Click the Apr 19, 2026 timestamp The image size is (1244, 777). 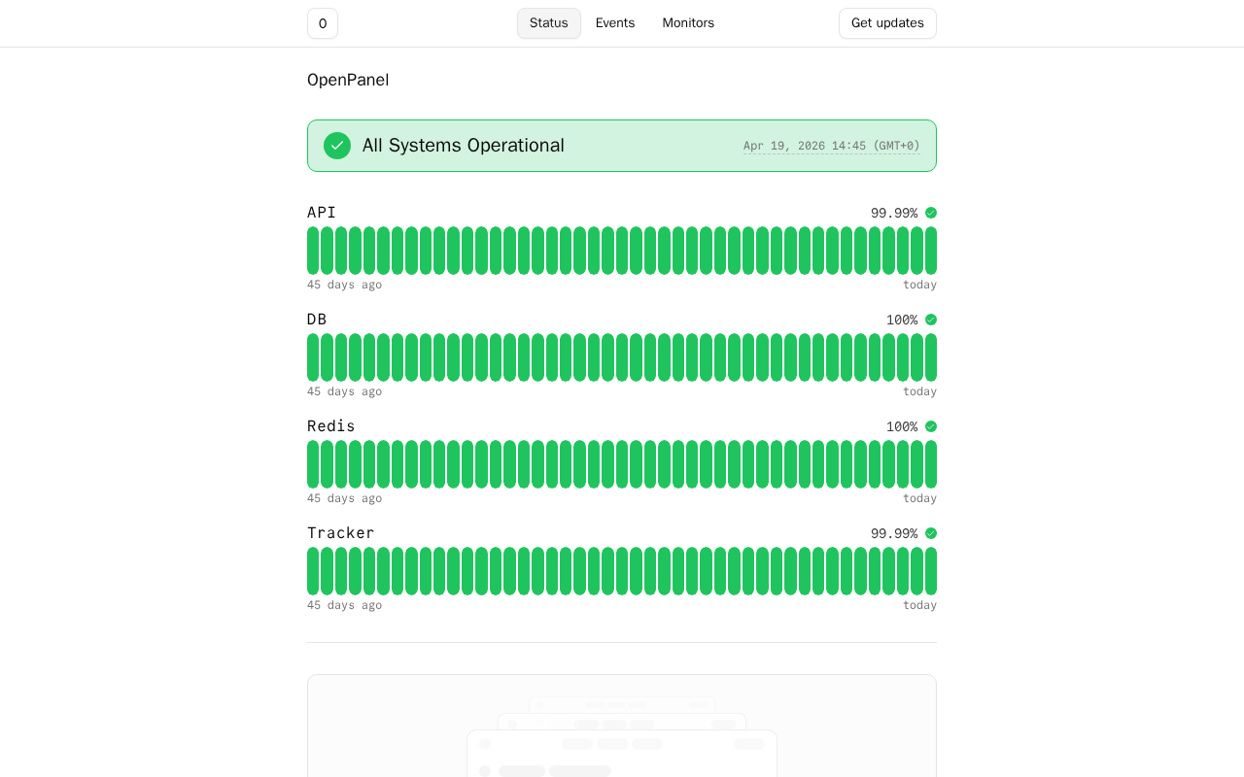[x=831, y=146]
